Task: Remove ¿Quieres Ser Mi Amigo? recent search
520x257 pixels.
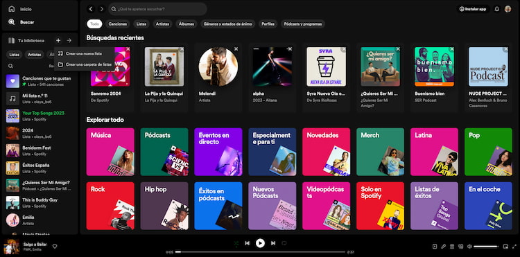Action: pos(398,49)
